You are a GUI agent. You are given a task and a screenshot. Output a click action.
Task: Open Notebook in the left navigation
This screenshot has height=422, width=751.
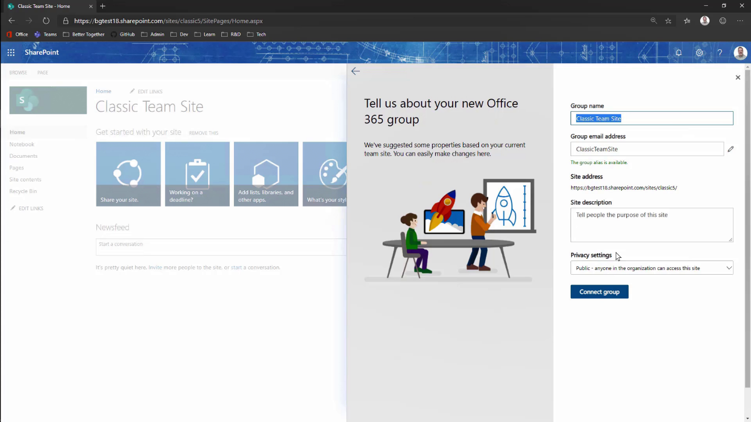coord(22,144)
